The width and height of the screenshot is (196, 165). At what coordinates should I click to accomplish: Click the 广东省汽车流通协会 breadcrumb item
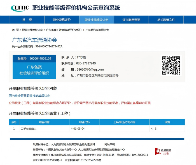point(97,30)
